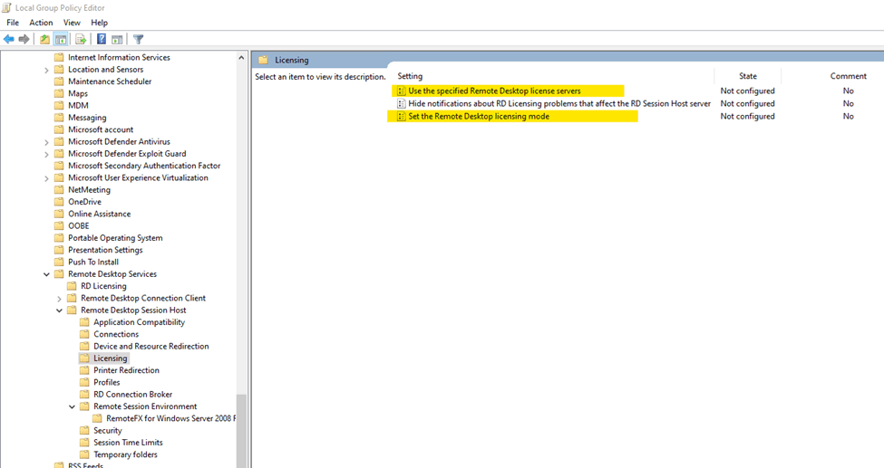
Task: Click the tree pane vertical scrollbar thumb
Action: (x=241, y=431)
